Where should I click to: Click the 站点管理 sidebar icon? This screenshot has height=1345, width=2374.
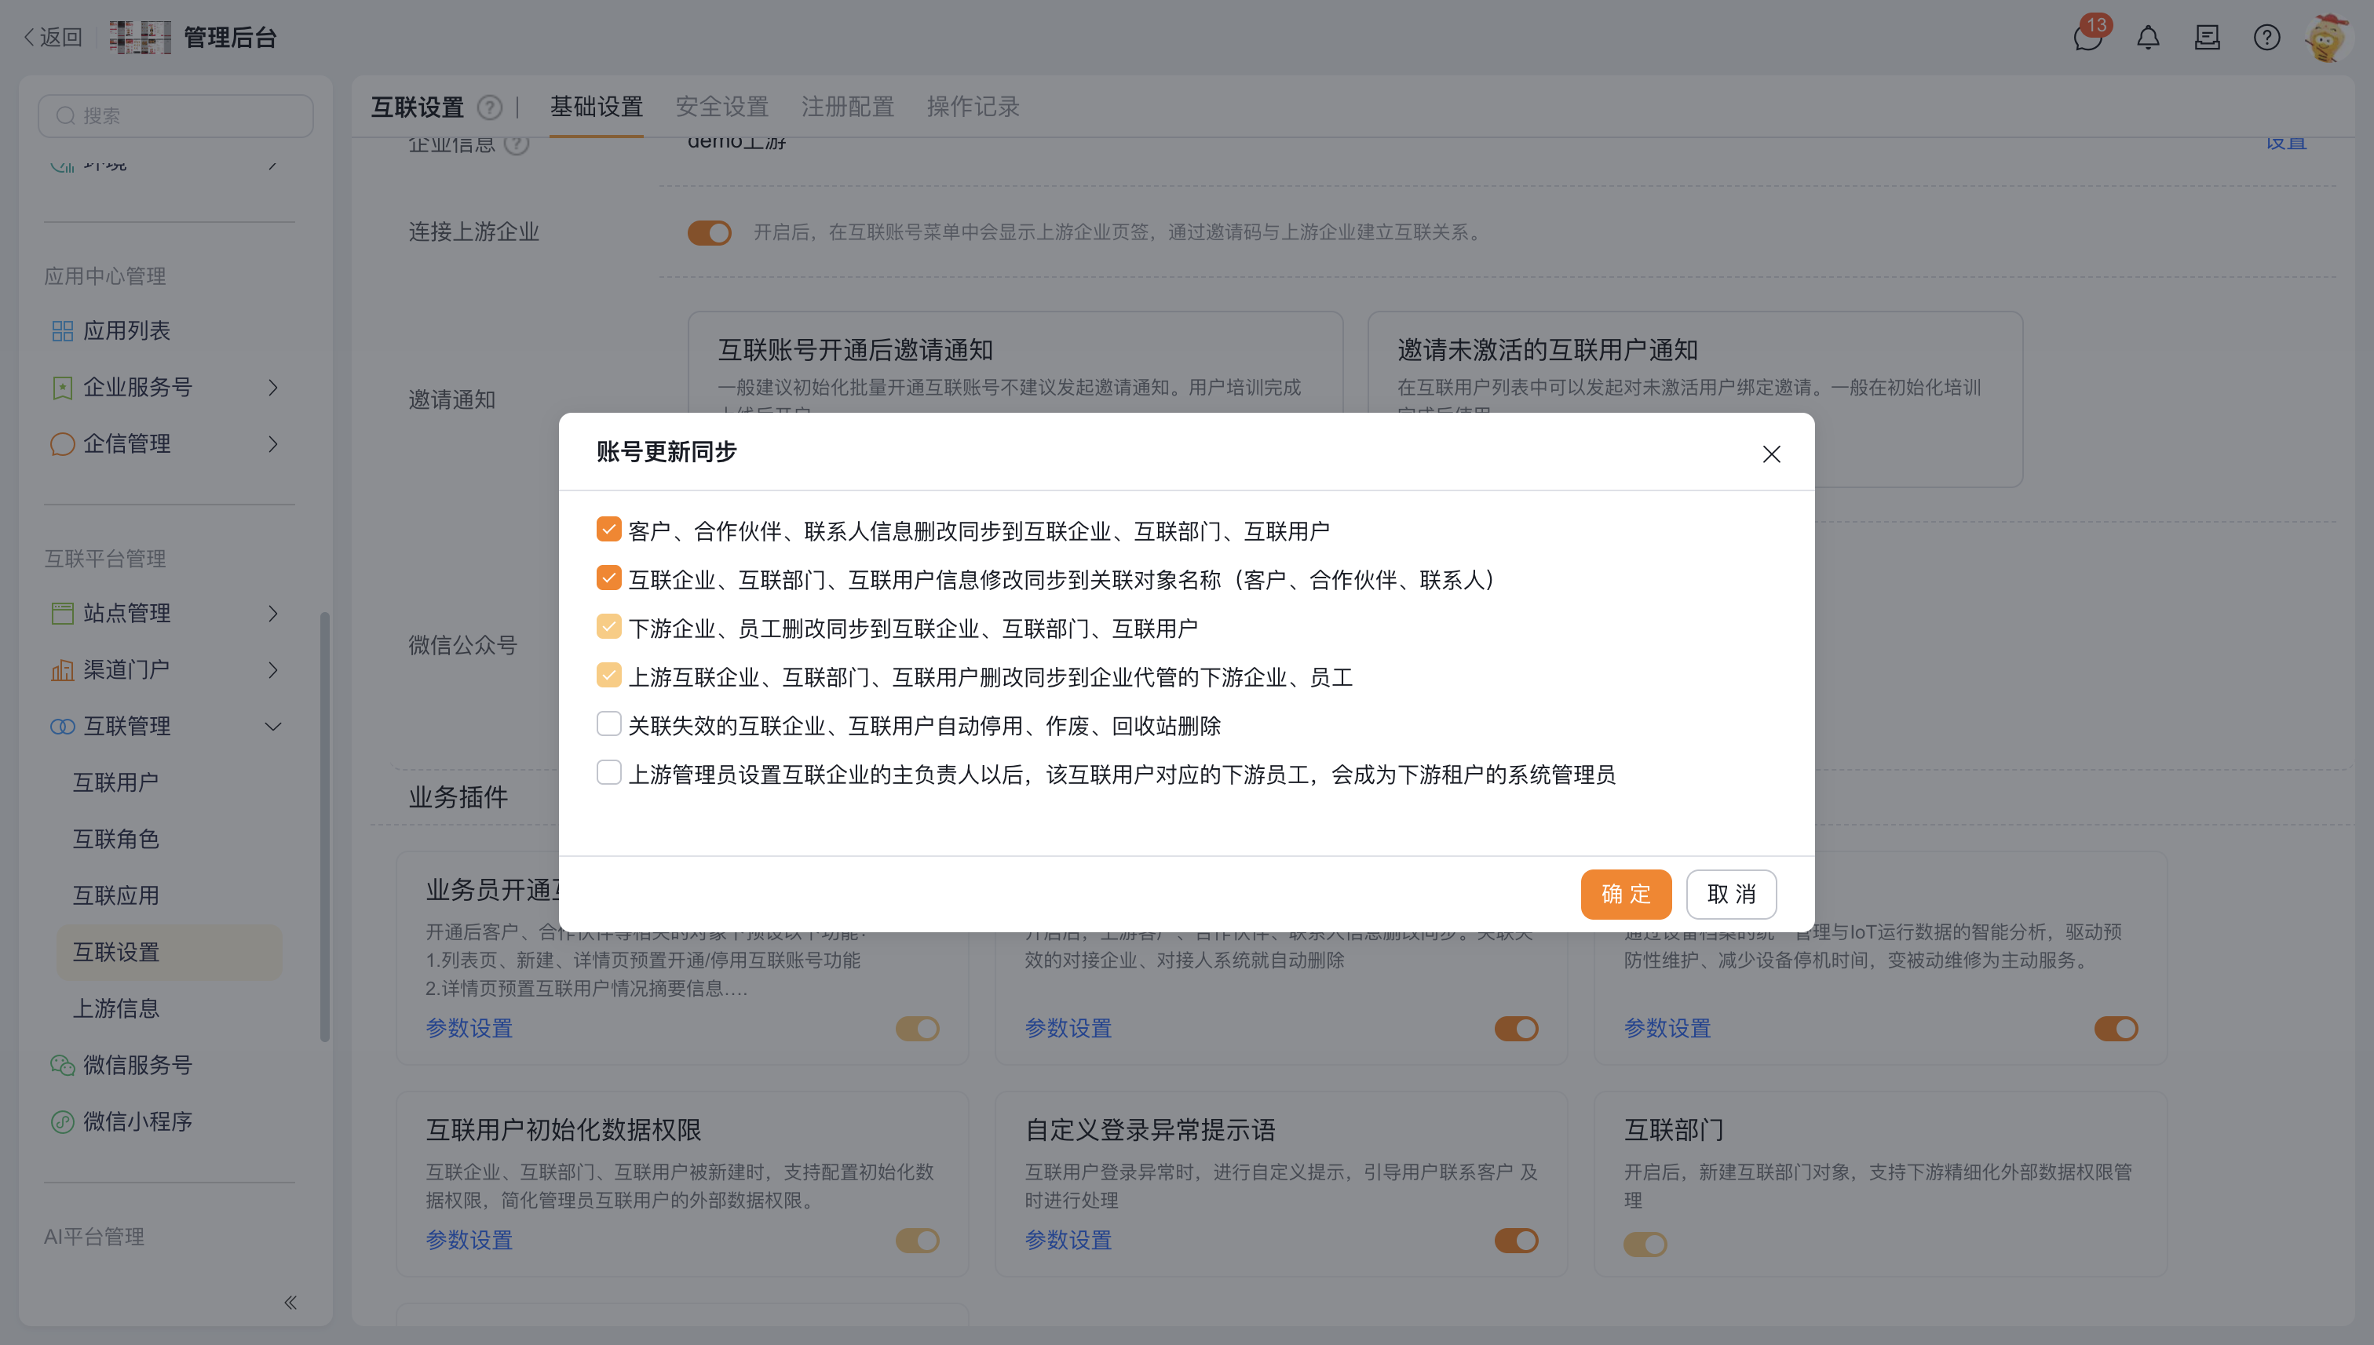click(62, 614)
